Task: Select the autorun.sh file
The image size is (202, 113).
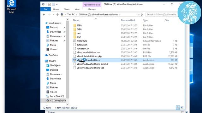Action: point(82,45)
